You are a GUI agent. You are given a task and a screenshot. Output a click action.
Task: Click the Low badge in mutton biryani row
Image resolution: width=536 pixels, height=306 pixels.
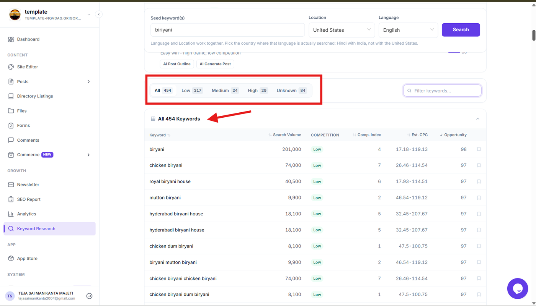(317, 198)
